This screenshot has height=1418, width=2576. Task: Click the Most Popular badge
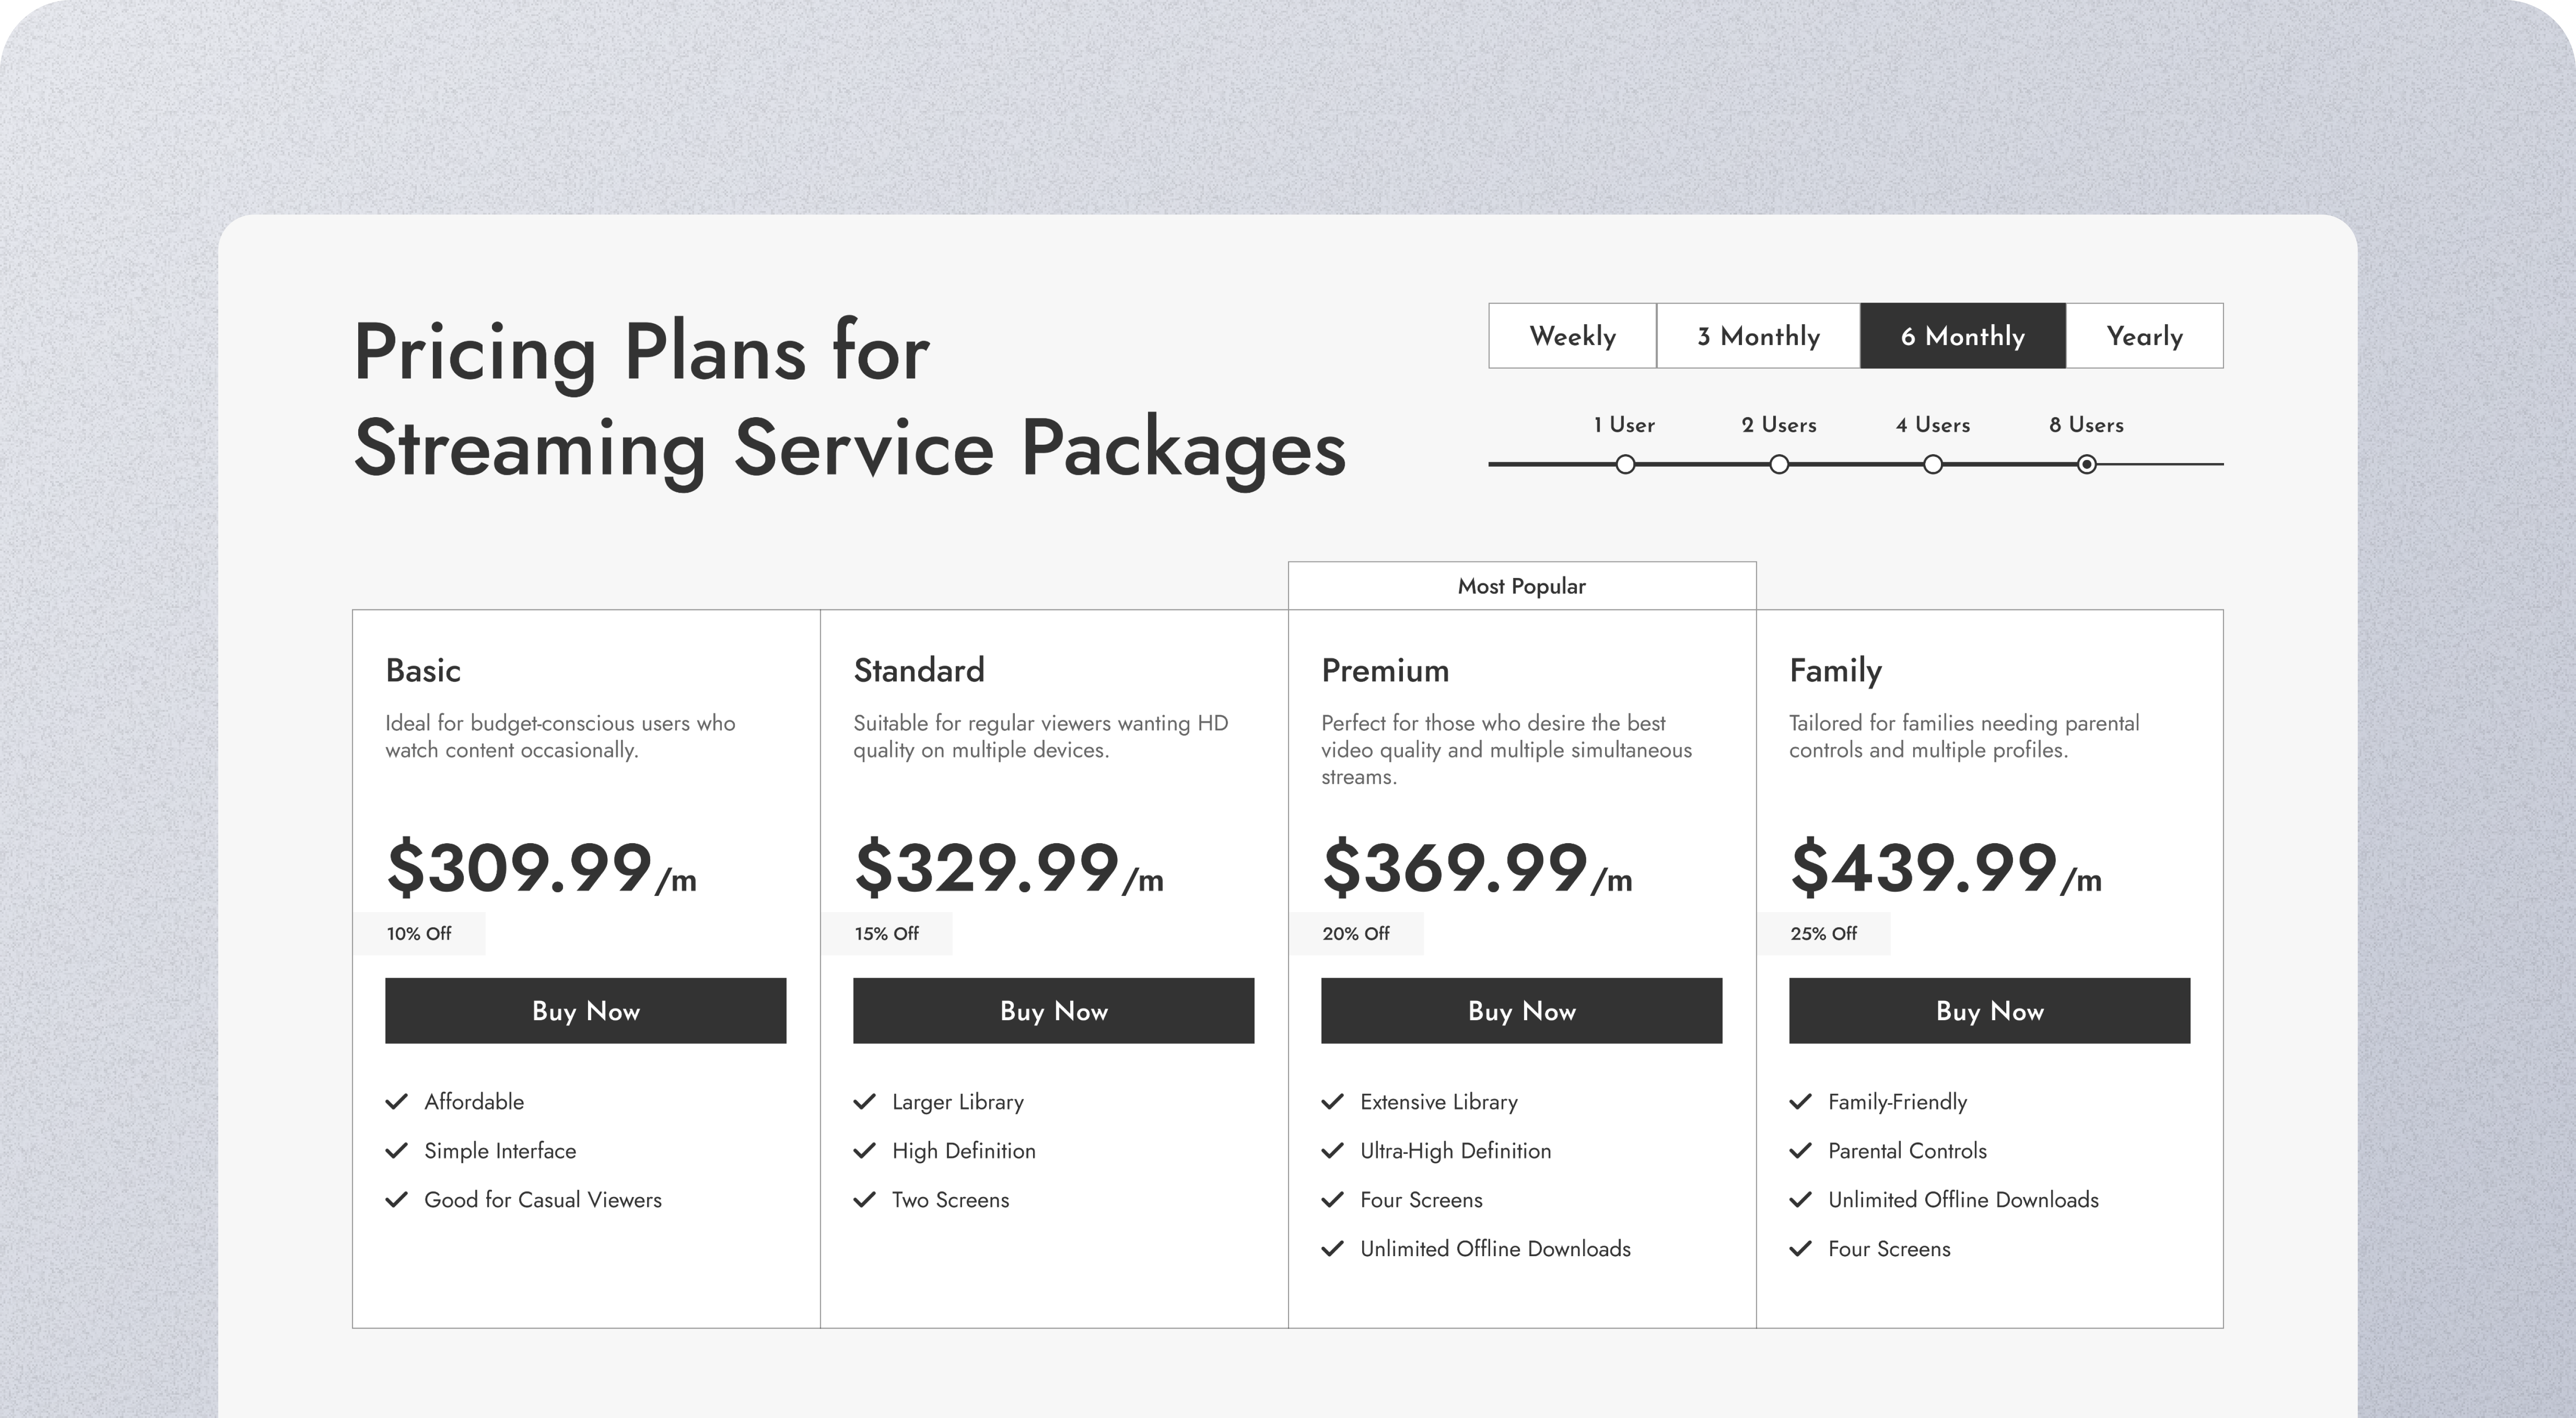[x=1522, y=587]
